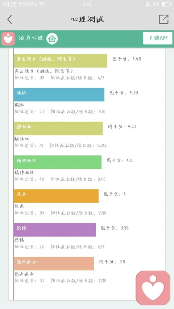Image resolution: width=174 pixels, height=309 pixels.
Task: Tap the floating pink heart app icon
Action: point(153,288)
